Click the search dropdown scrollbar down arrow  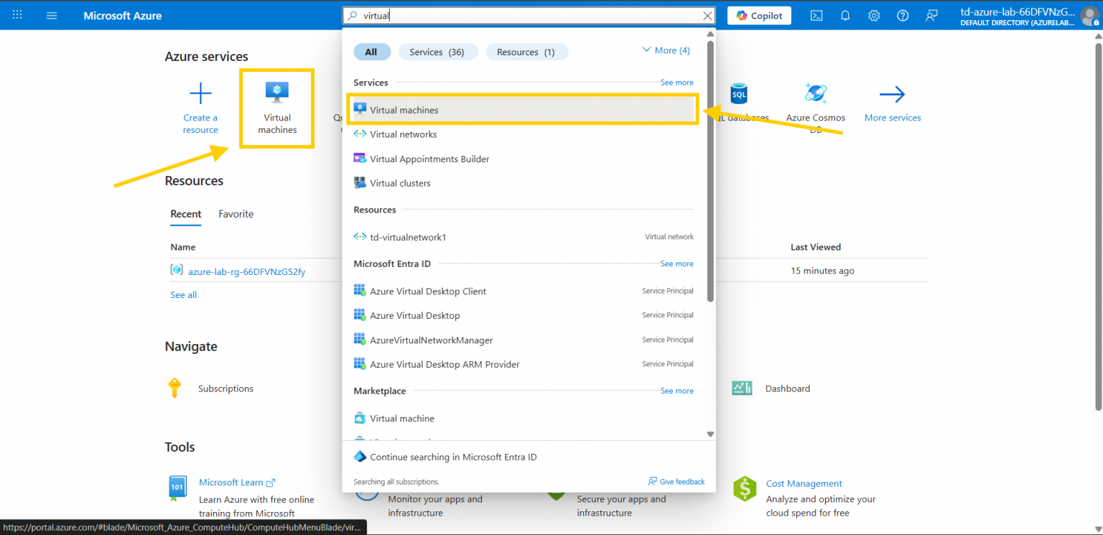click(x=710, y=434)
